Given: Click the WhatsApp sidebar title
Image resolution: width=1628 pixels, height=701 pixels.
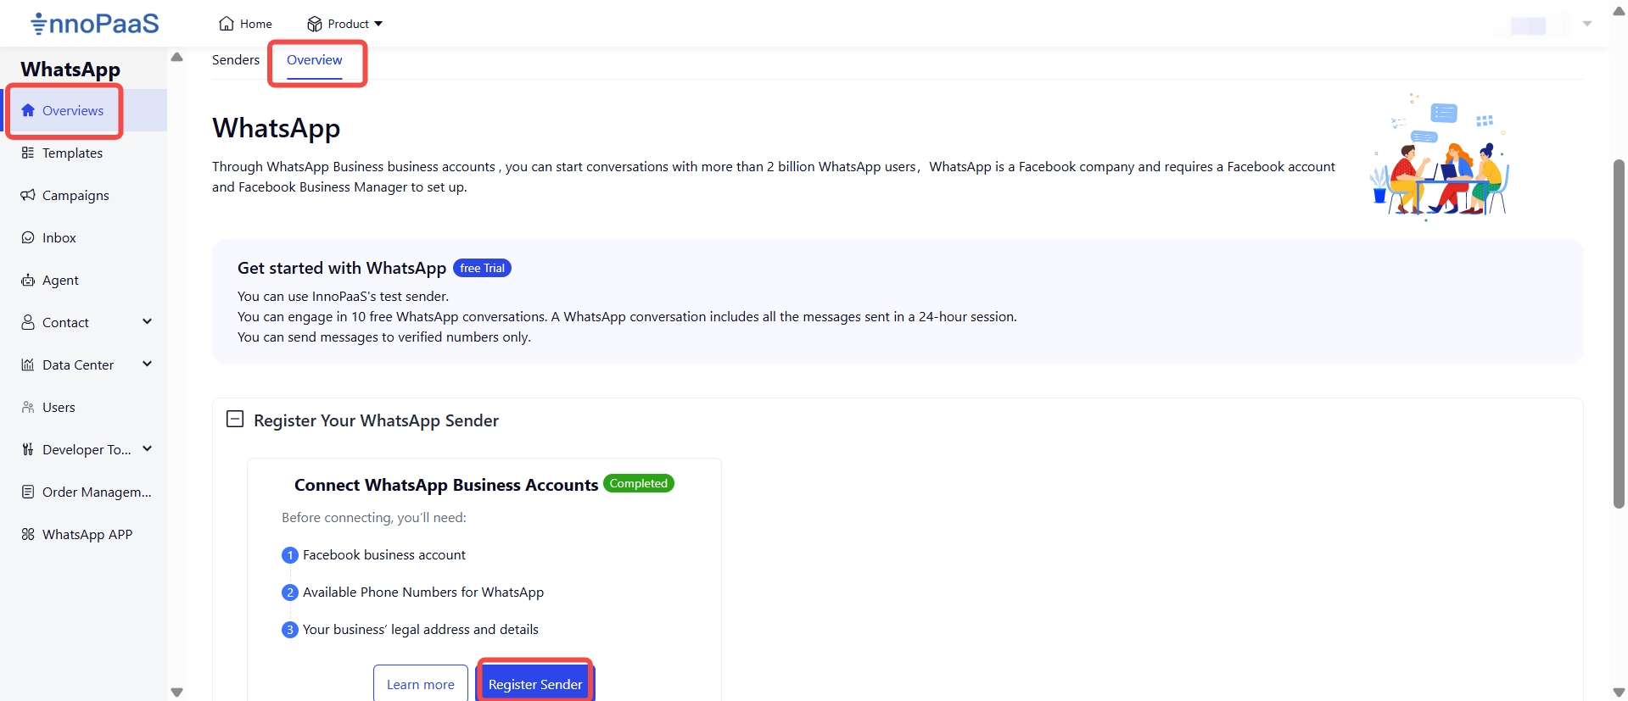Looking at the screenshot, I should (x=70, y=70).
